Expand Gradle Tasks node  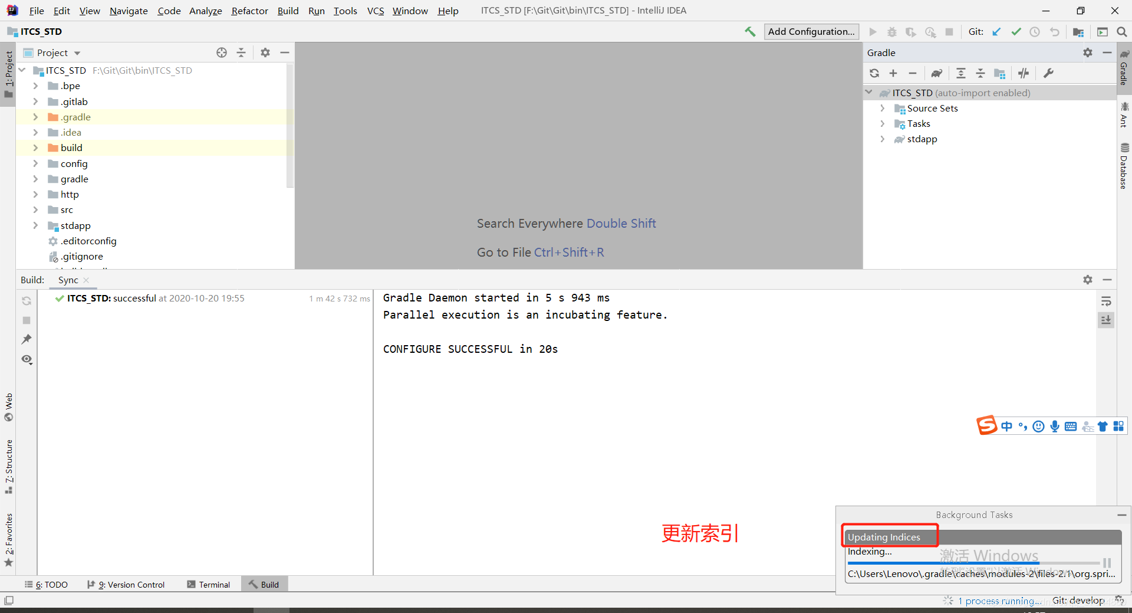click(x=882, y=123)
